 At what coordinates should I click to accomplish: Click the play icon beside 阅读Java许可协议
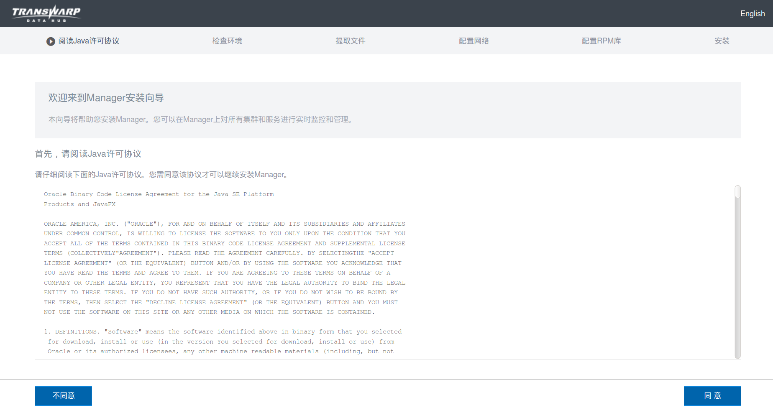[x=51, y=41]
